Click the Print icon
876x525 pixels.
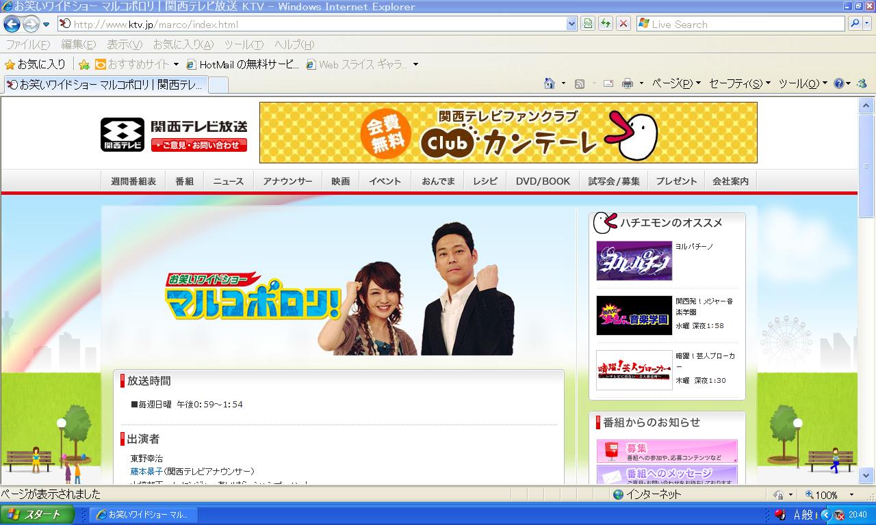[628, 83]
